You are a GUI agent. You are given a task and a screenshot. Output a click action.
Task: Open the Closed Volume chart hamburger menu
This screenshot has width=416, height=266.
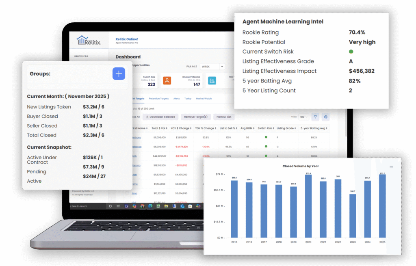click(x=391, y=167)
